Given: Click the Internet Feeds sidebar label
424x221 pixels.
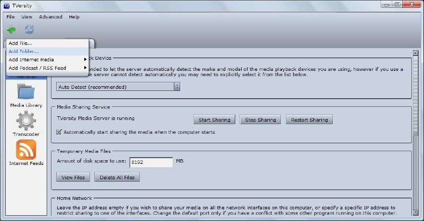Looking at the screenshot, I should [x=26, y=163].
